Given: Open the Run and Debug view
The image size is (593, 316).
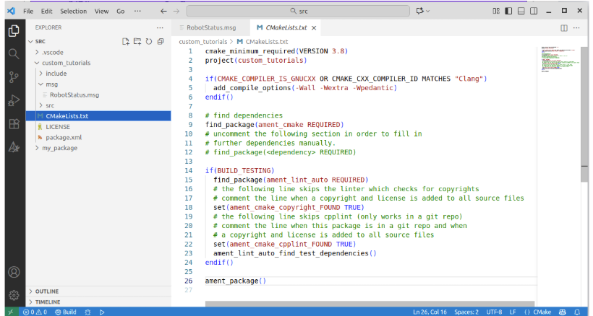Looking at the screenshot, I should (13, 101).
